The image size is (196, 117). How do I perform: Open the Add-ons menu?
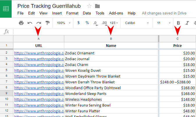116,13
